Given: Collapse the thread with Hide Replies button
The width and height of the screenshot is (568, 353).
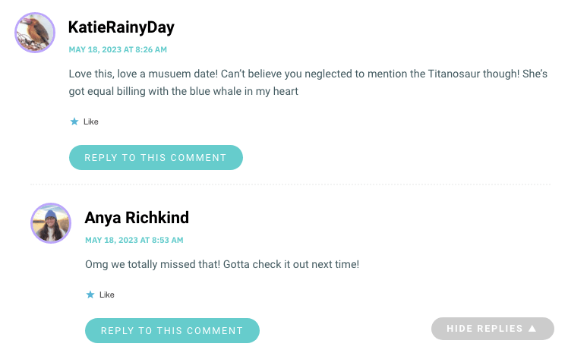Looking at the screenshot, I should click(493, 329).
